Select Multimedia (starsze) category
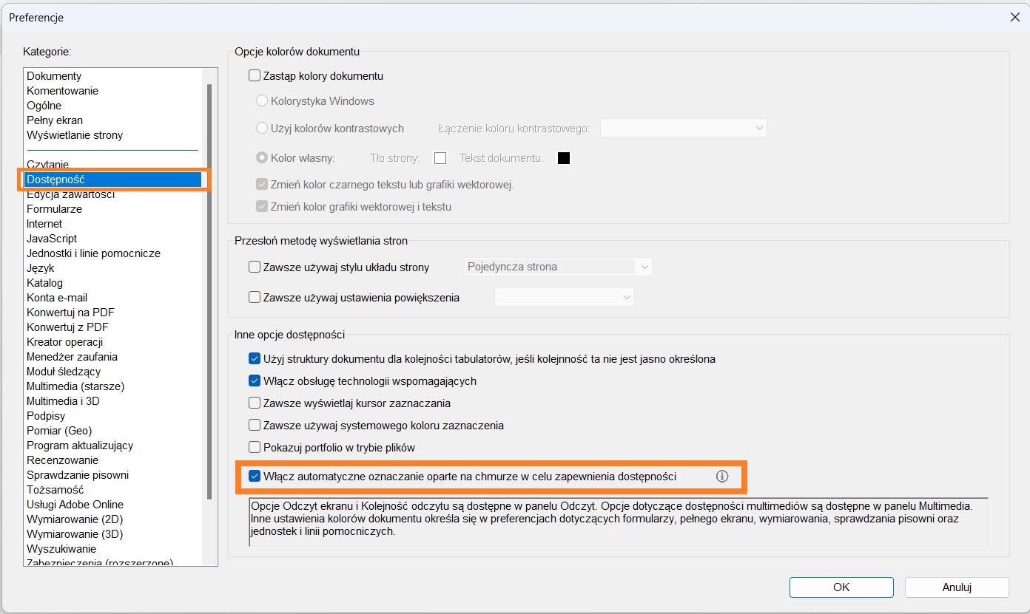 (75, 386)
